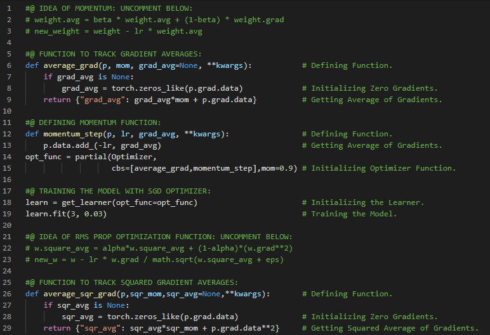490x335 pixels.
Task: Click the average_grad function definition name
Action: [x=70, y=65]
